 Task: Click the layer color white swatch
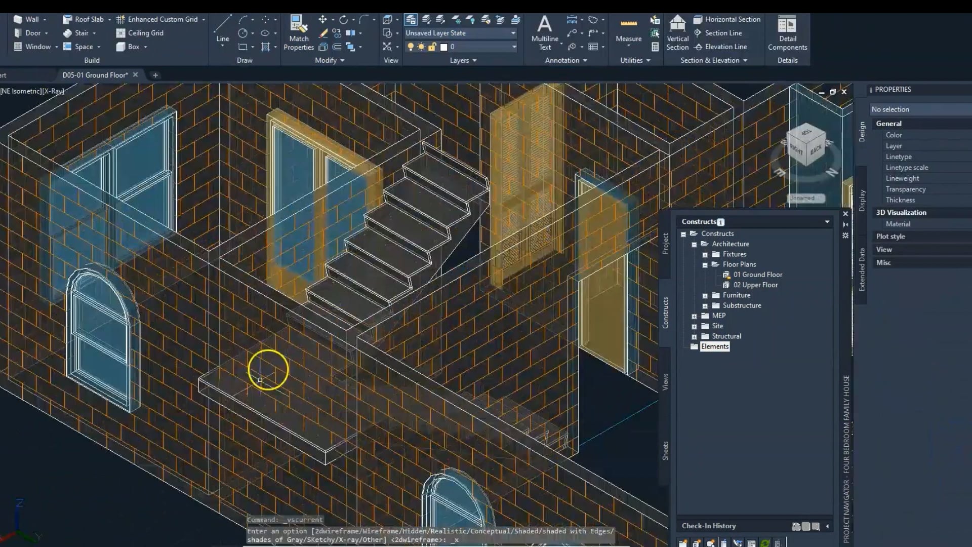coord(444,47)
